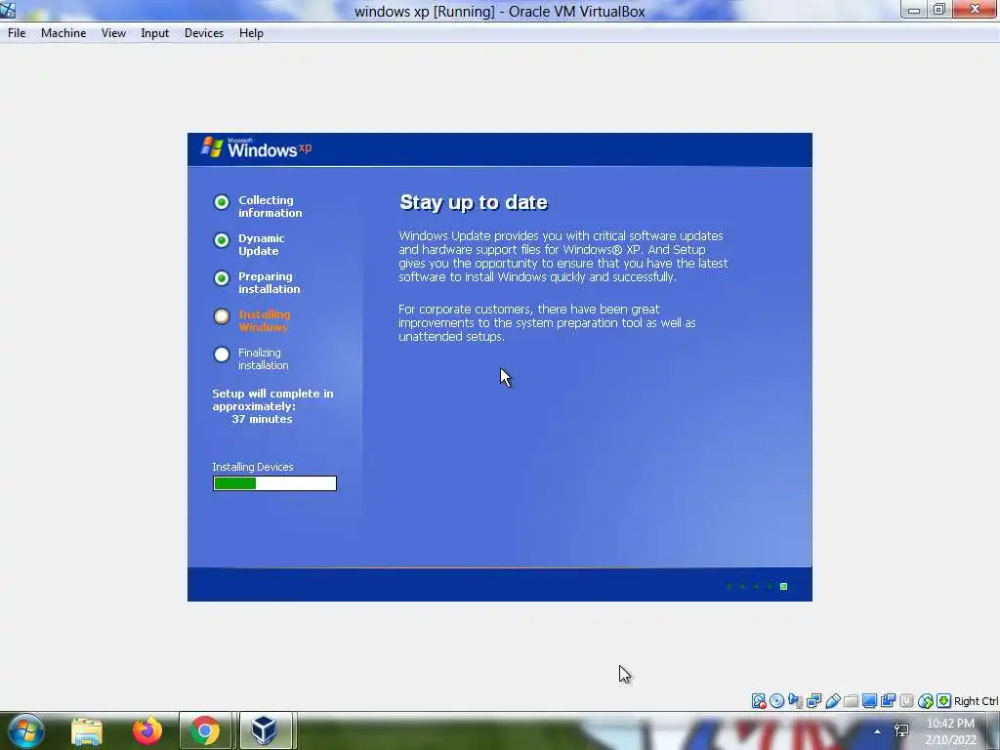Viewport: 1000px width, 750px height.
Task: Click the 'For corporate customers' paragraph
Action: pos(547,322)
